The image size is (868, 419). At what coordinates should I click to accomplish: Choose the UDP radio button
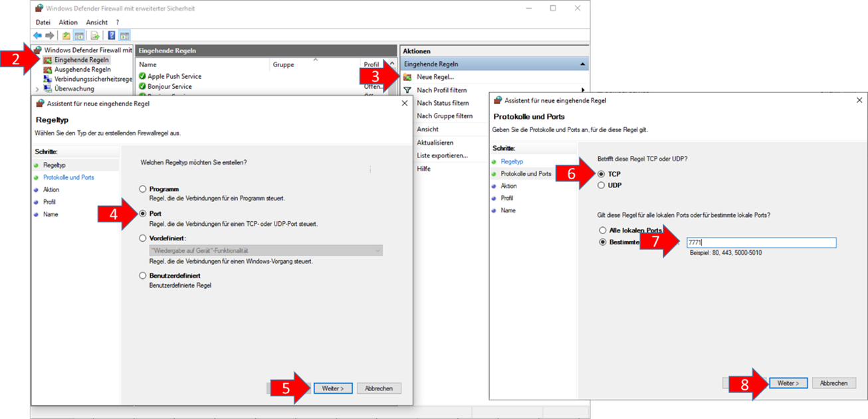click(x=601, y=185)
